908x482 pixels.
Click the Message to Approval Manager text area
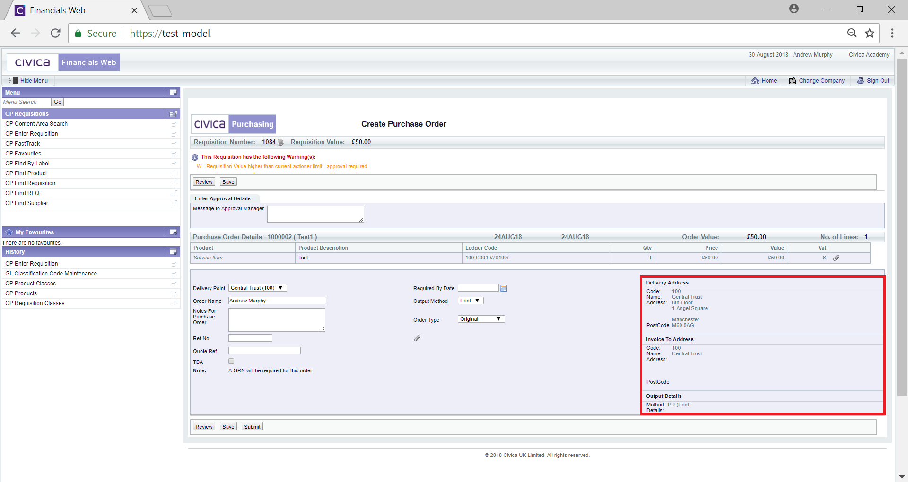315,214
